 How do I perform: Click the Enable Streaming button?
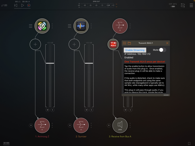[135, 50]
